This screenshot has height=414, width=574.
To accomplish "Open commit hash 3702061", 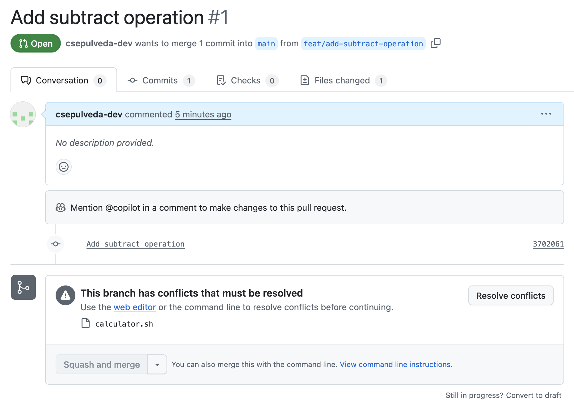I will coord(548,244).
